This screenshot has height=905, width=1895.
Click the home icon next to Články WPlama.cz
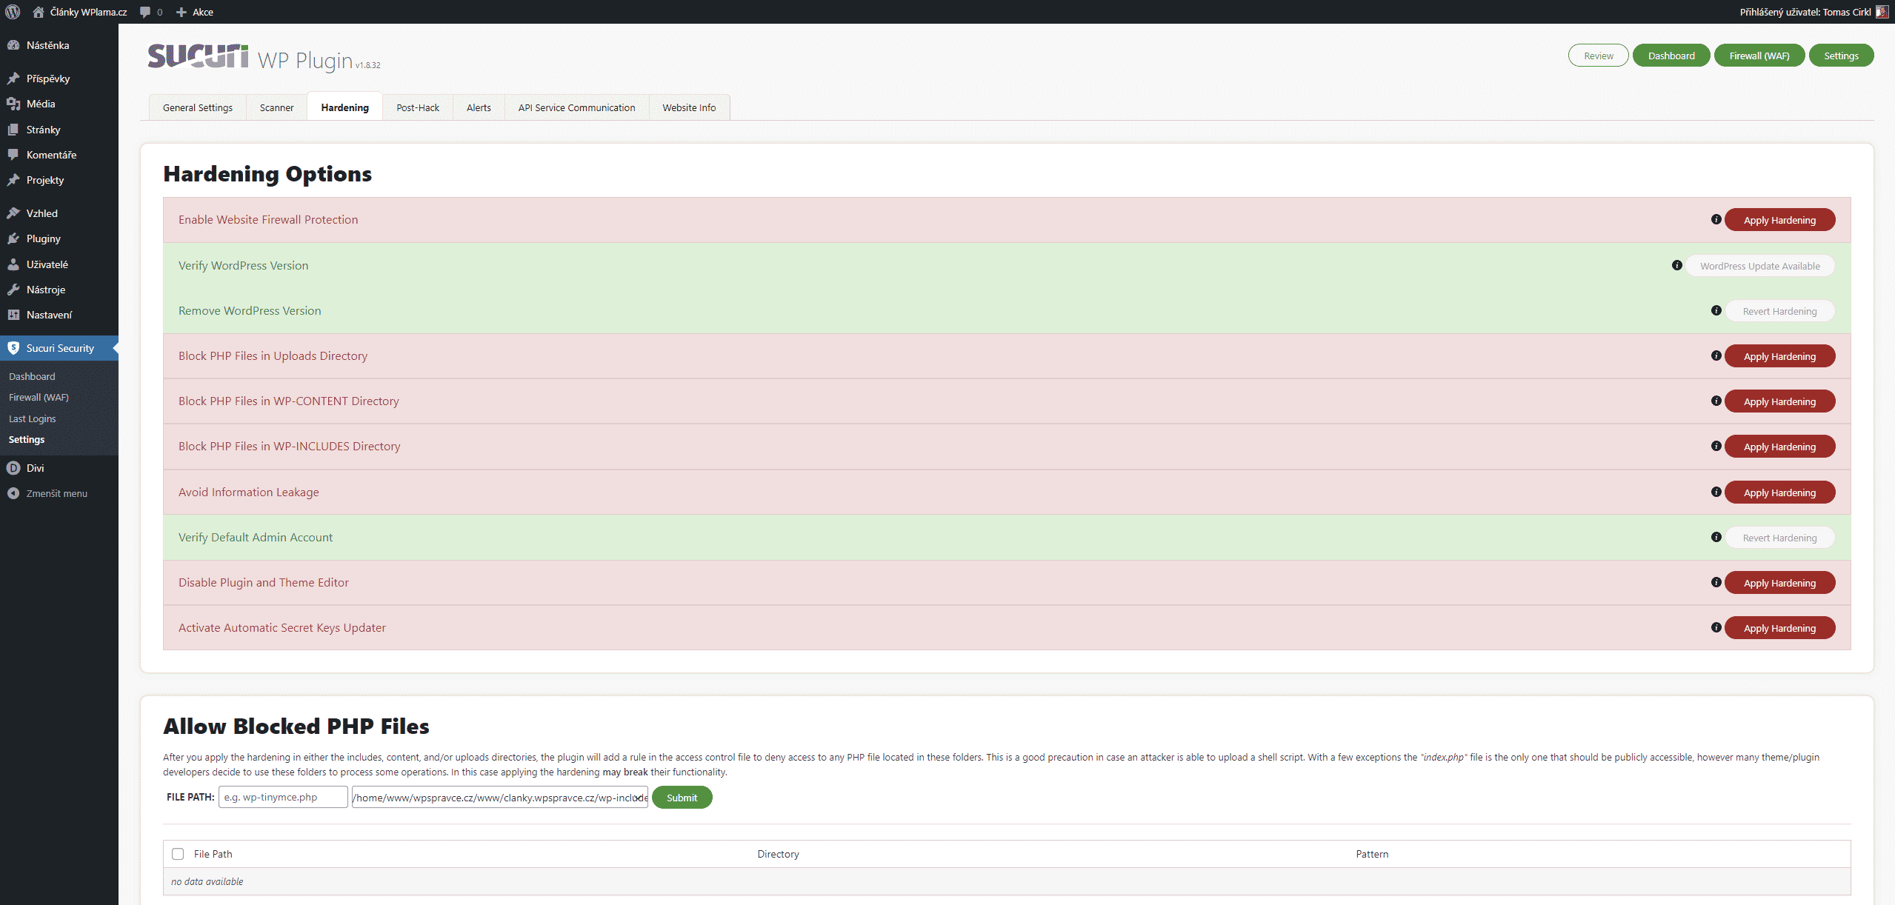click(x=39, y=12)
